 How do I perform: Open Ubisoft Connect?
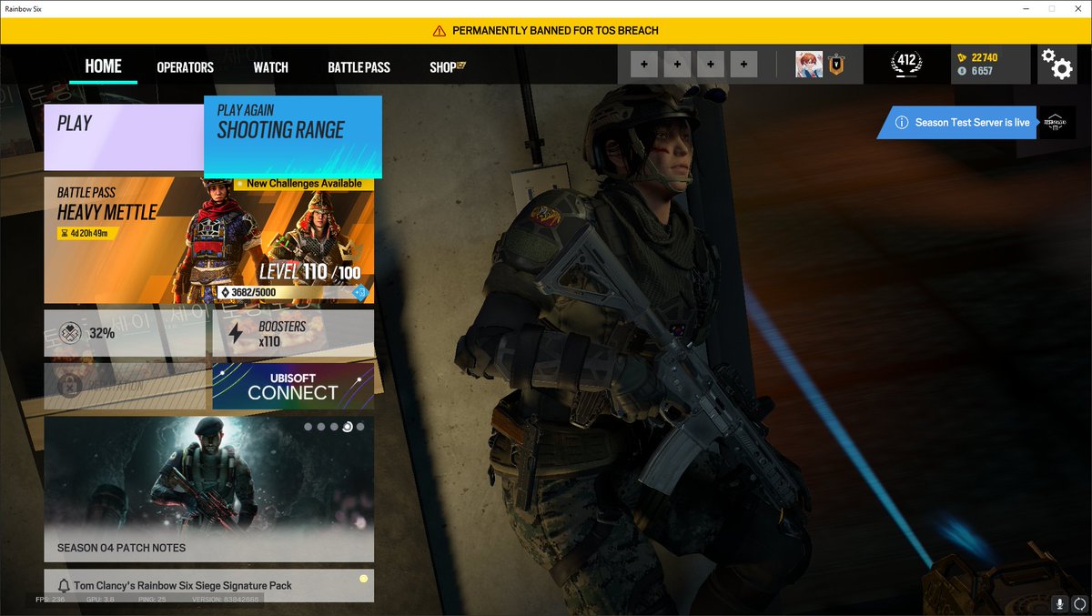pyautogui.click(x=293, y=386)
